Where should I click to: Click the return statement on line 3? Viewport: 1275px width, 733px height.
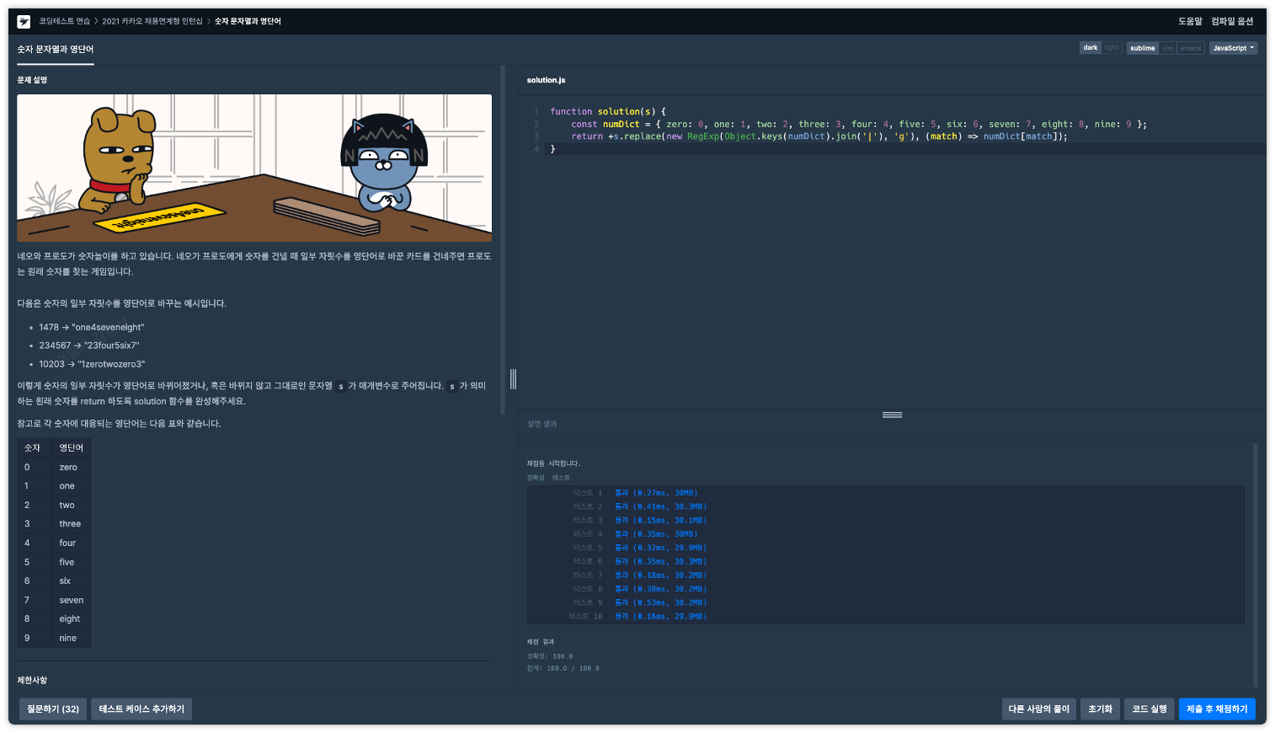pos(819,136)
